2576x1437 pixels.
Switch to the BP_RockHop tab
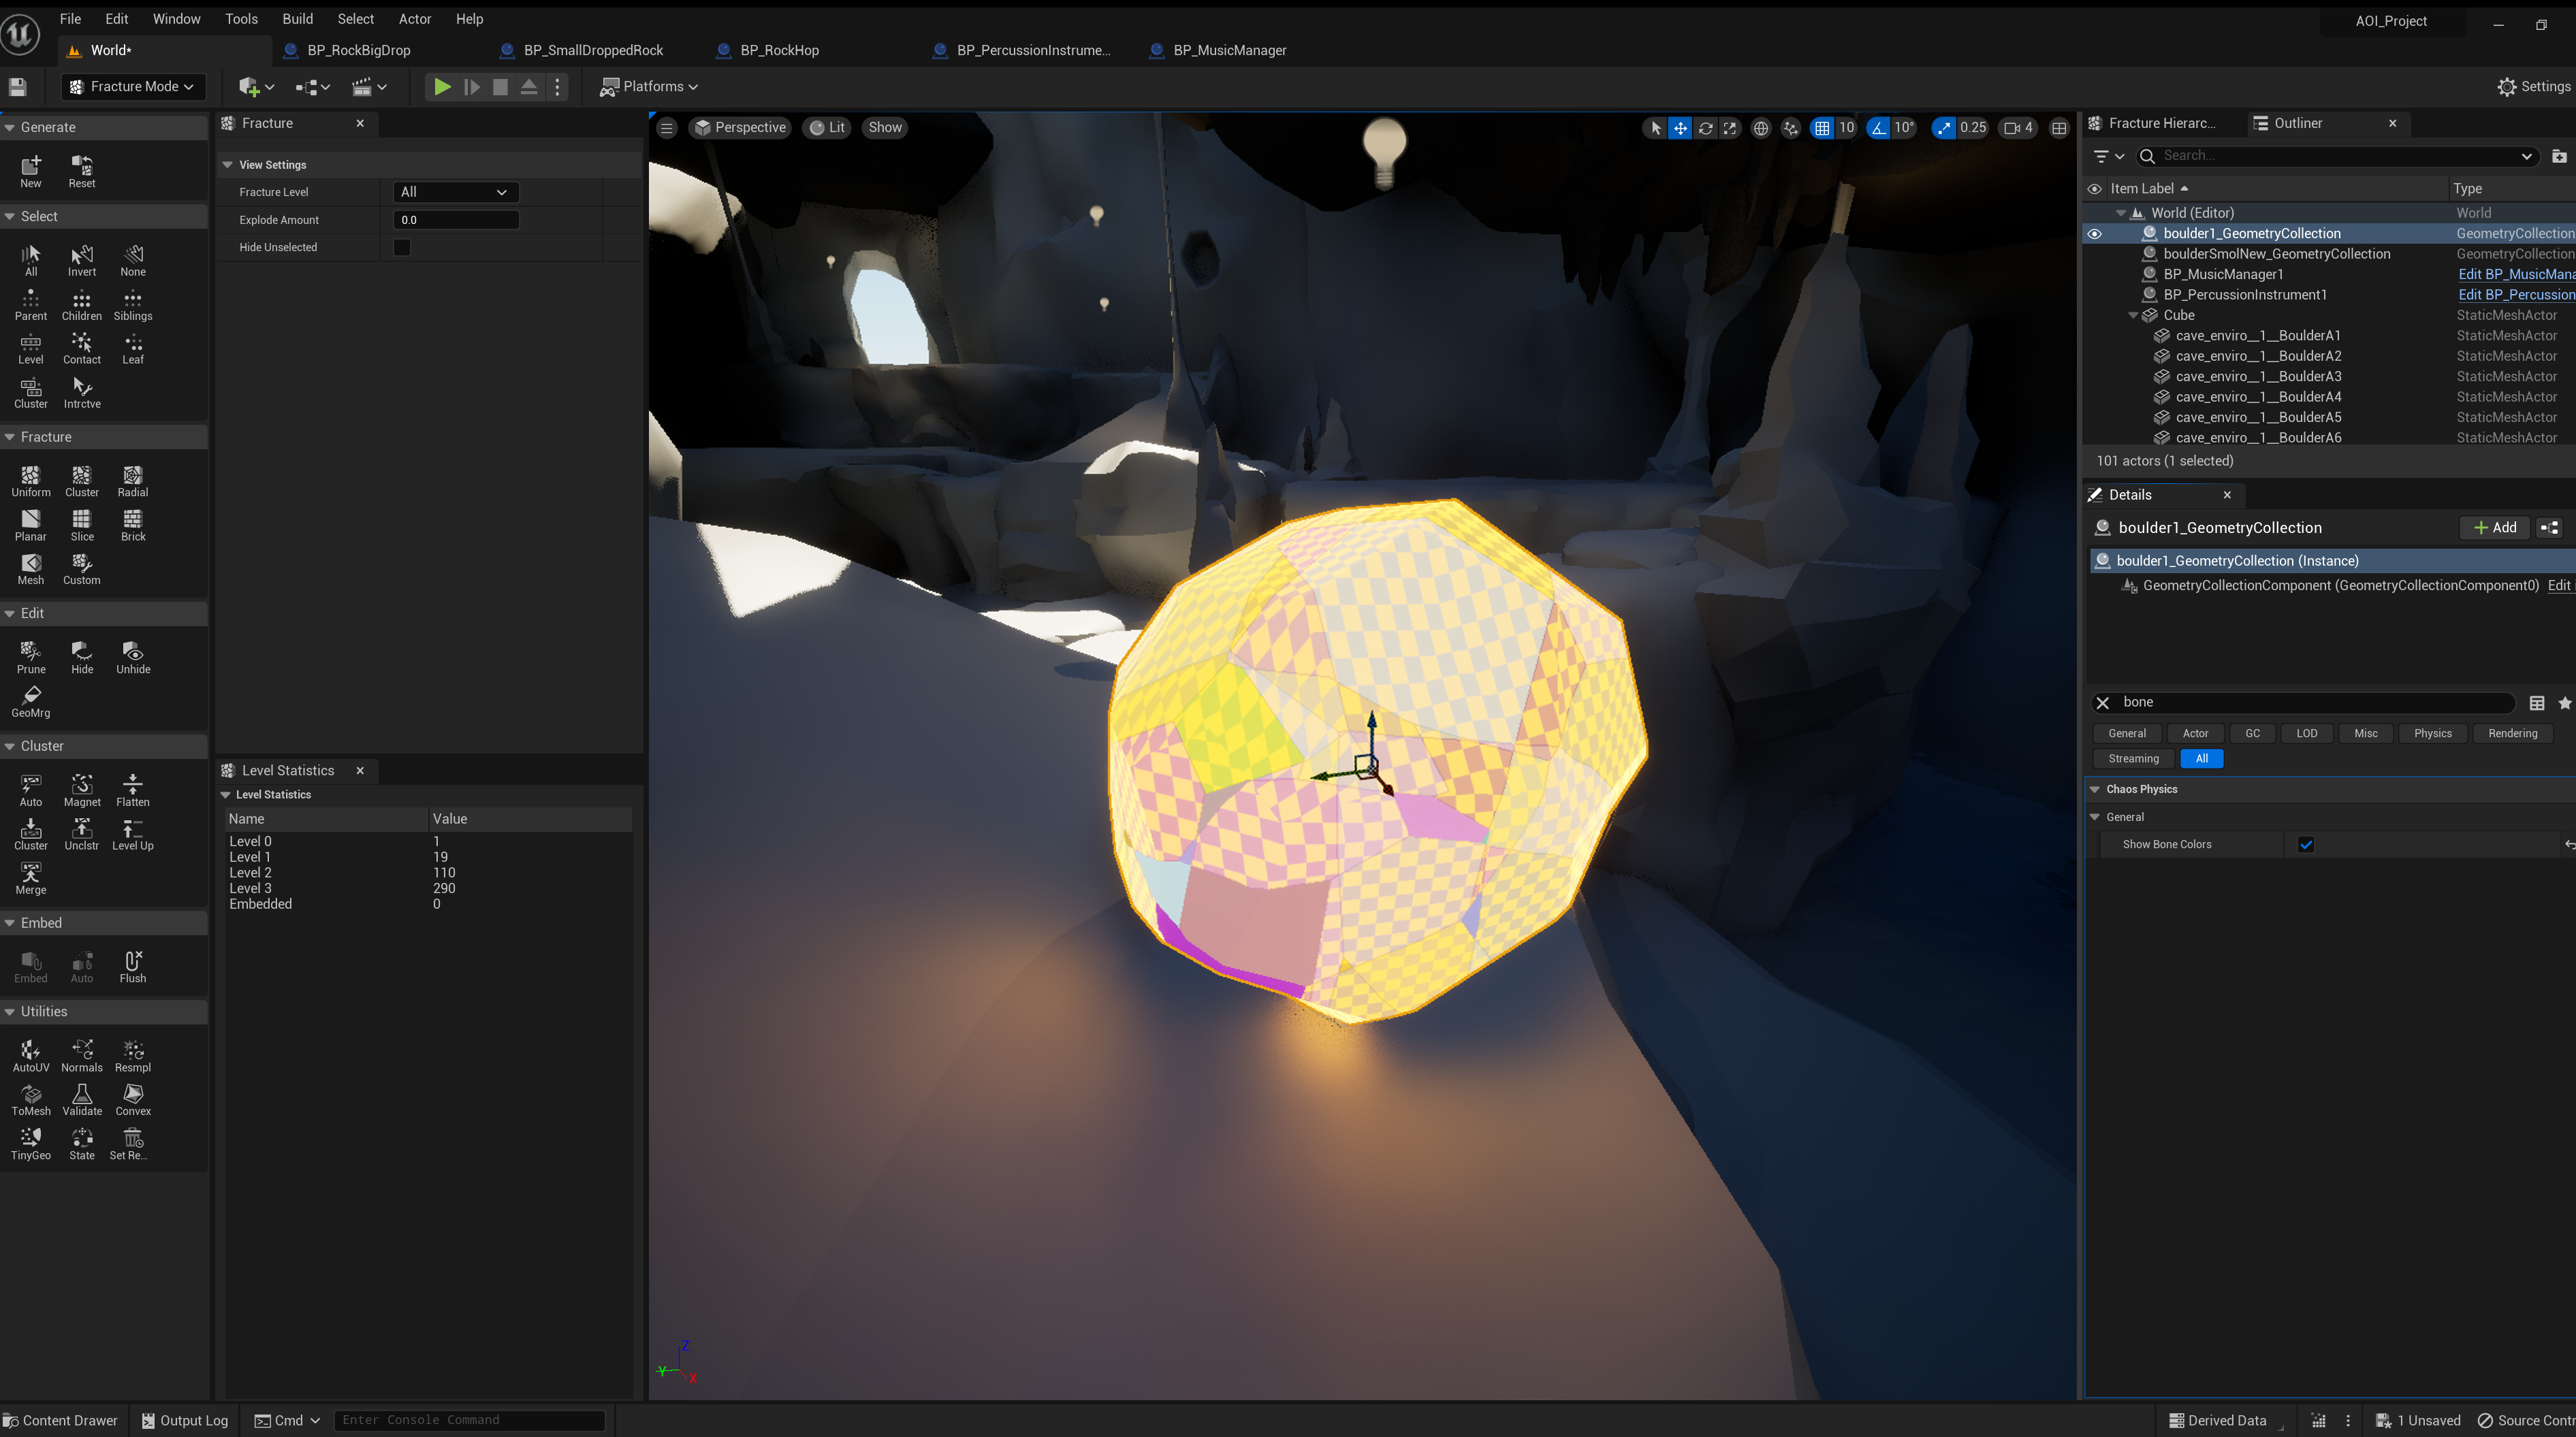click(778, 50)
